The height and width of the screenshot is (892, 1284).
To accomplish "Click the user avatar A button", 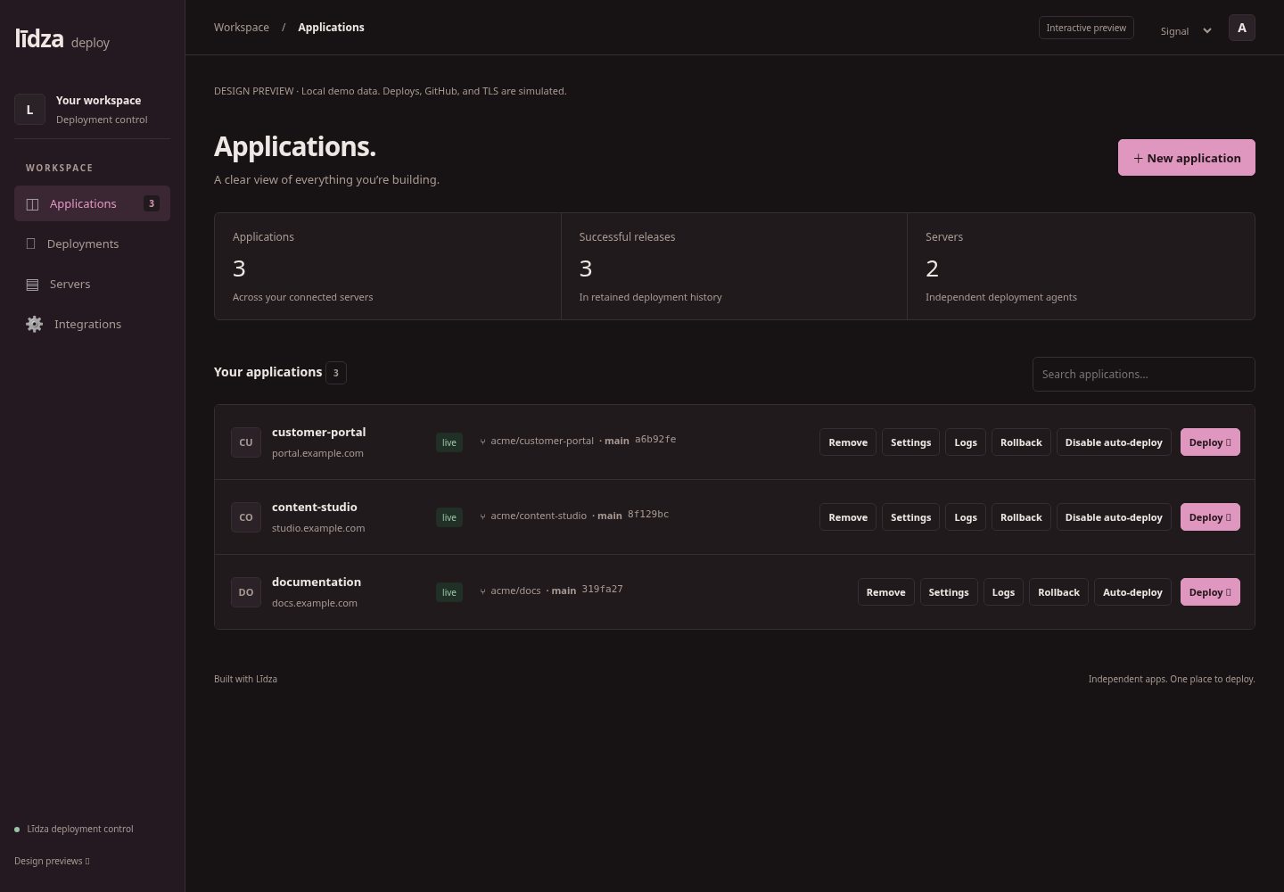I will point(1241,28).
